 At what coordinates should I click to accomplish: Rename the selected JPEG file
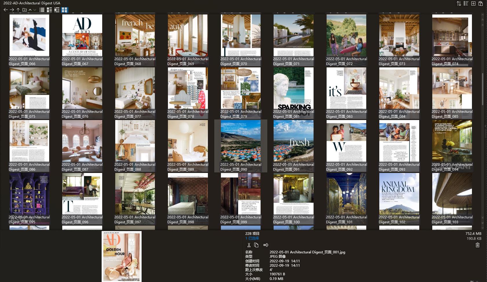click(x=266, y=245)
